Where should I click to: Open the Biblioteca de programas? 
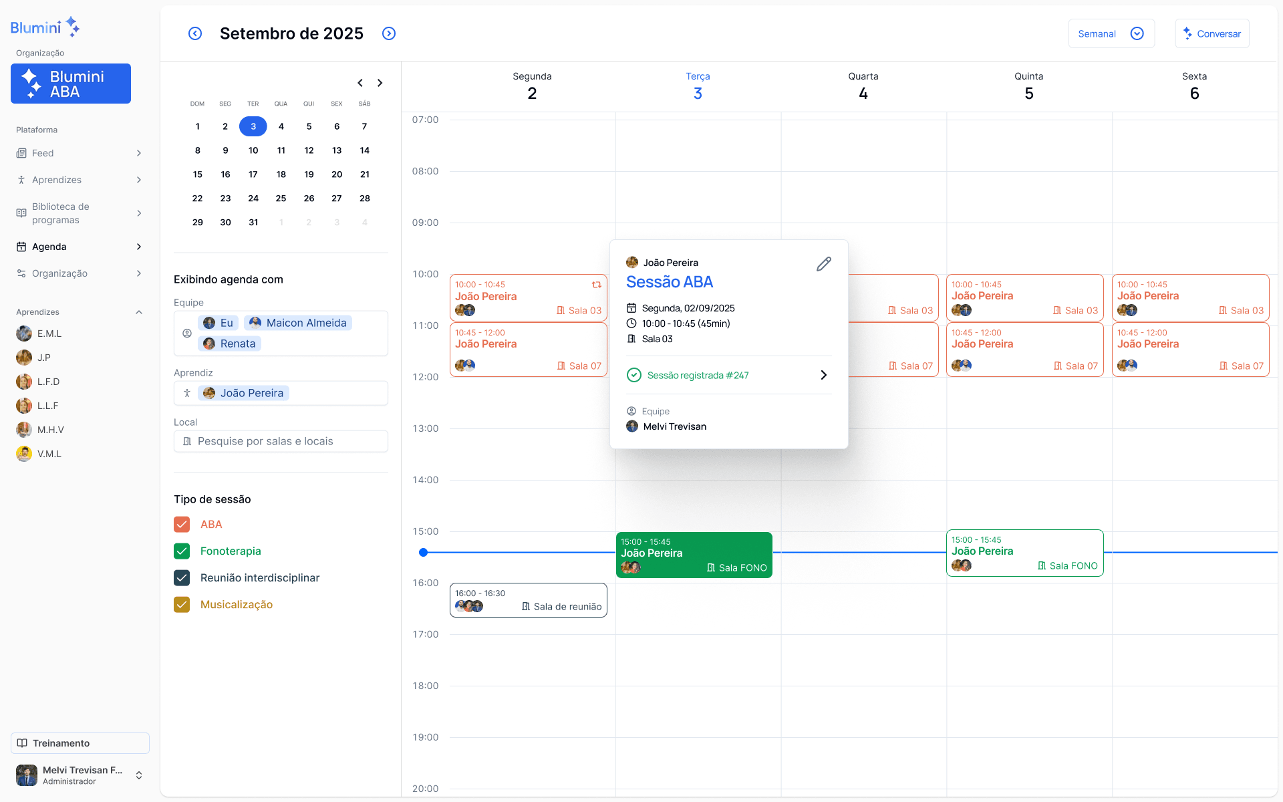click(60, 213)
